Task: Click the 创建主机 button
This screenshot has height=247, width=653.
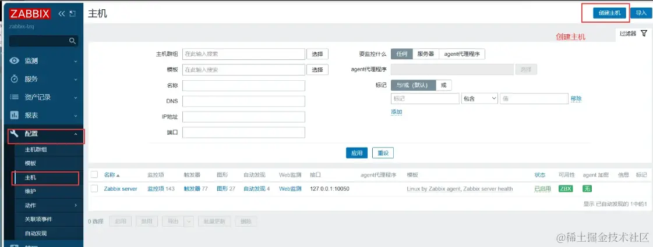Action: (x=610, y=13)
